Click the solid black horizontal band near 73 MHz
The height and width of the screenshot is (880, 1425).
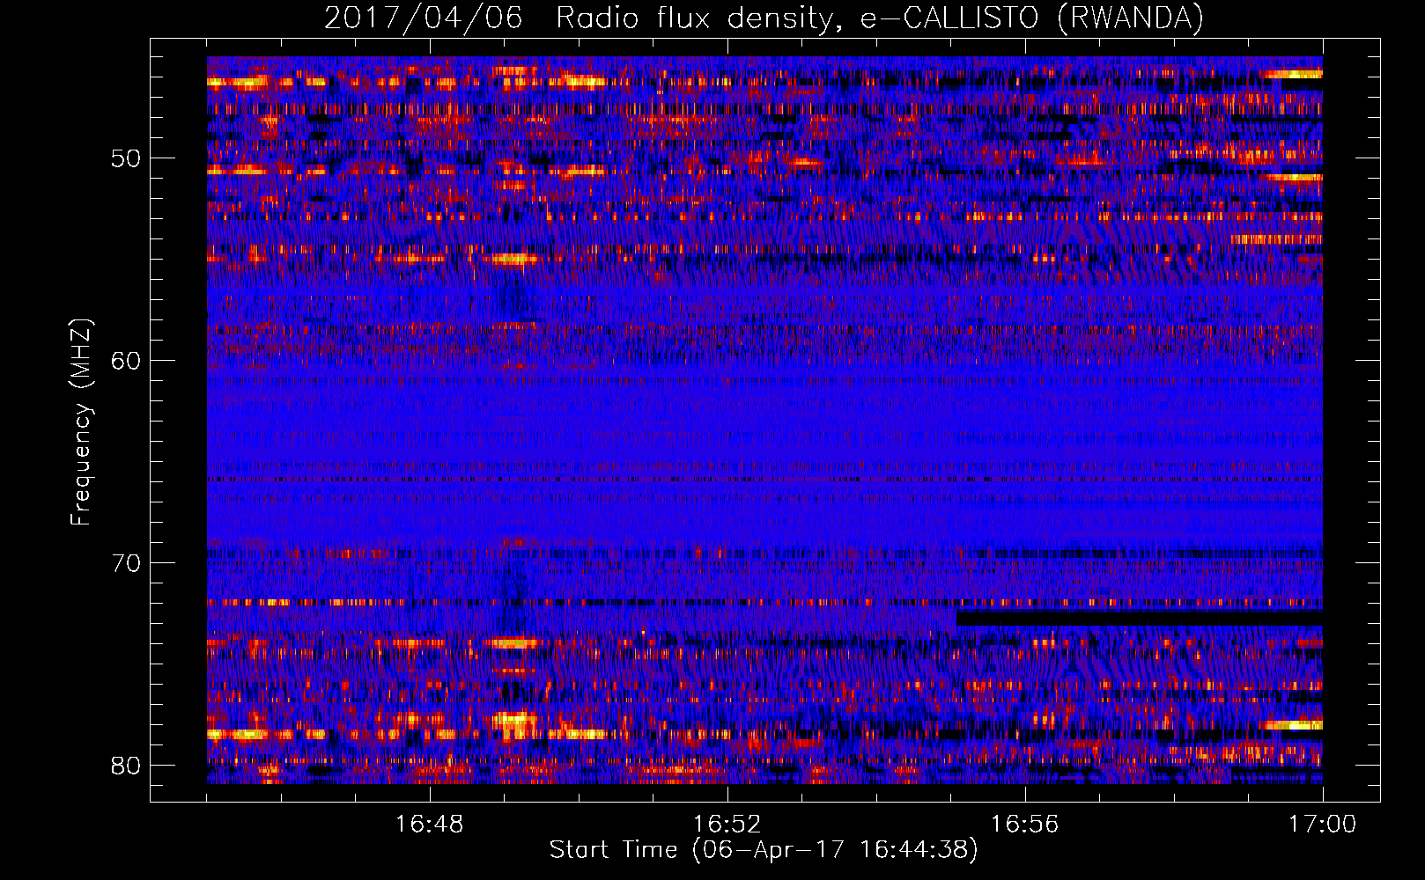(x=1140, y=619)
